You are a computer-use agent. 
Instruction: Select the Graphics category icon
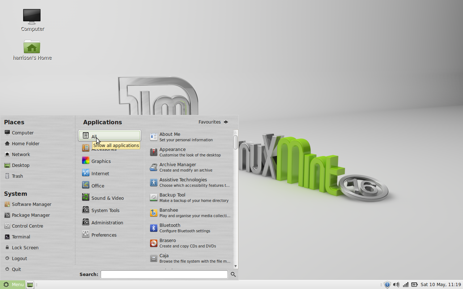point(86,160)
